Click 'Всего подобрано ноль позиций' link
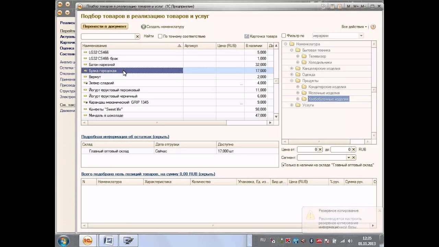The image size is (439, 247). click(148, 174)
